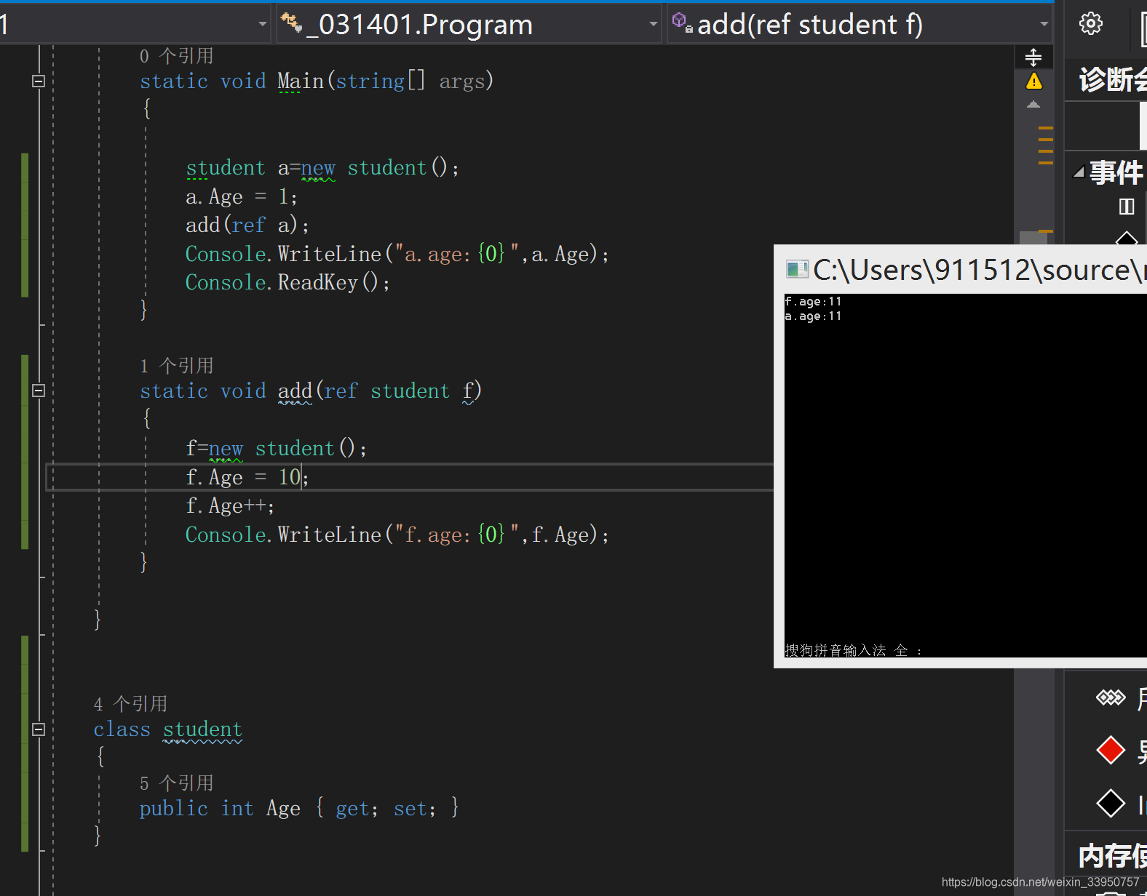Image resolution: width=1147 pixels, height=896 pixels.
Task: Click the 内存 section heading
Action: [x=1112, y=856]
